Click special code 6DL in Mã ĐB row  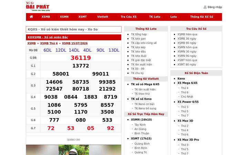[48, 50]
